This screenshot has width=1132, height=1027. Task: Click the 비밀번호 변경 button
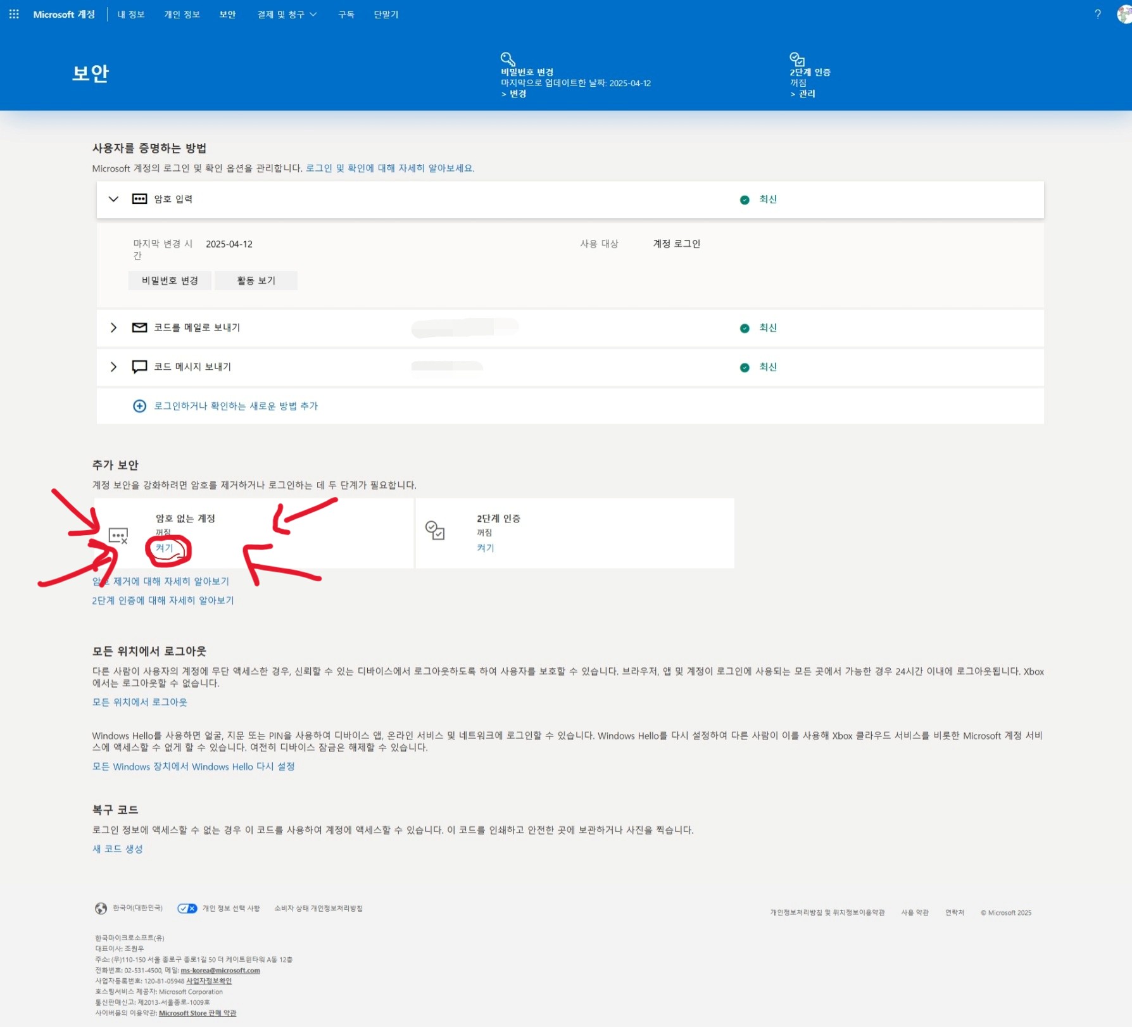(170, 280)
